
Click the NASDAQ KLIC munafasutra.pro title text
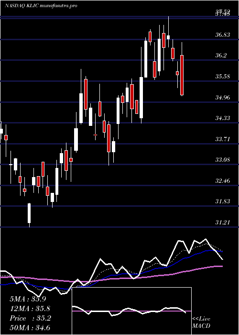41,6
